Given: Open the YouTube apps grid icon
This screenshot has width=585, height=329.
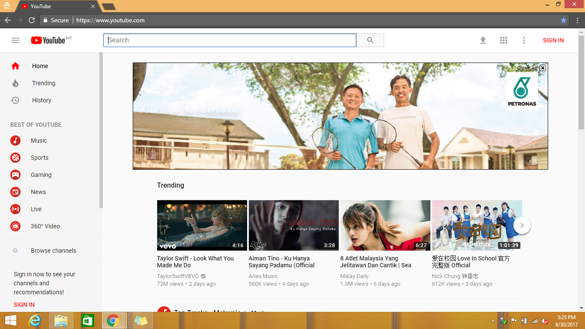Looking at the screenshot, I should pyautogui.click(x=504, y=40).
